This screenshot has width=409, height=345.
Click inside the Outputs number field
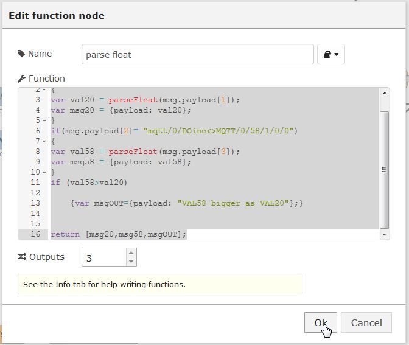pos(103,257)
